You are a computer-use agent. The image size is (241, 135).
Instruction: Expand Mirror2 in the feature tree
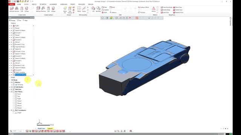tap(10, 42)
